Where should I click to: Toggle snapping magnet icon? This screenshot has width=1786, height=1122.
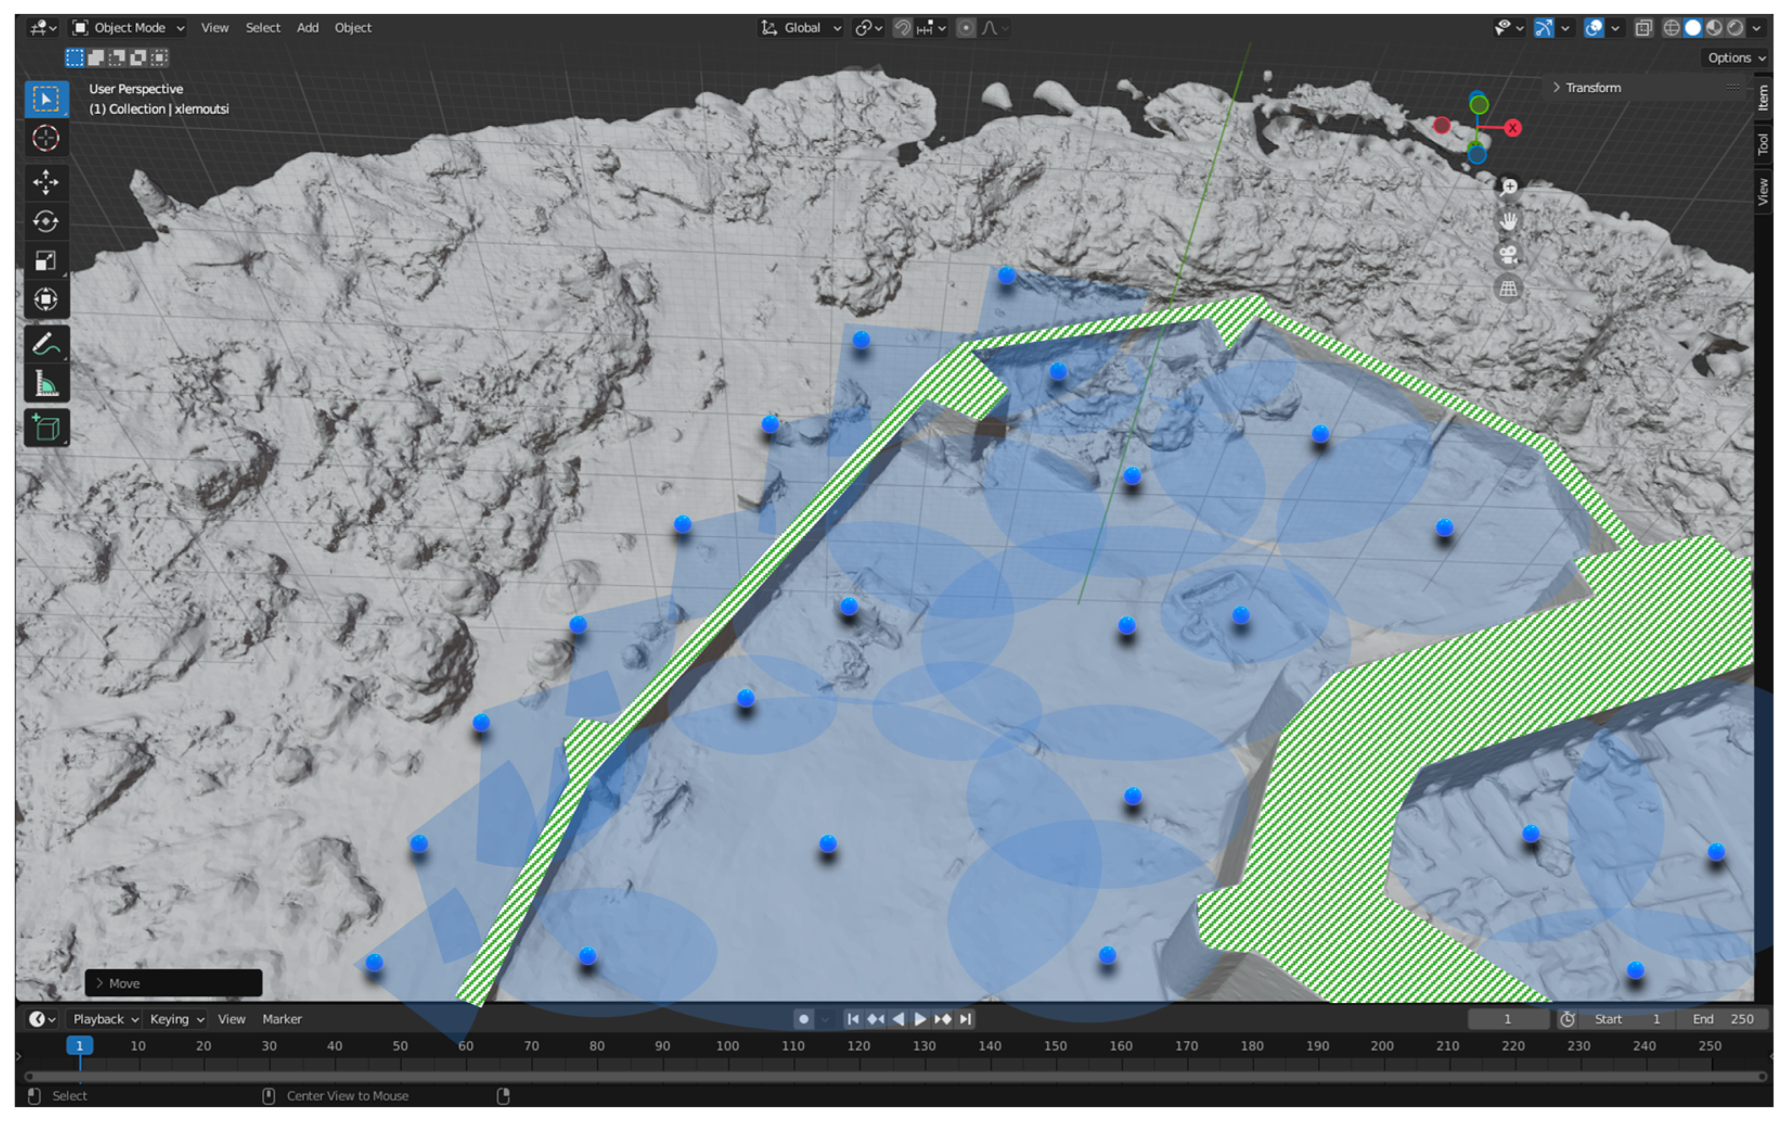pos(902,28)
